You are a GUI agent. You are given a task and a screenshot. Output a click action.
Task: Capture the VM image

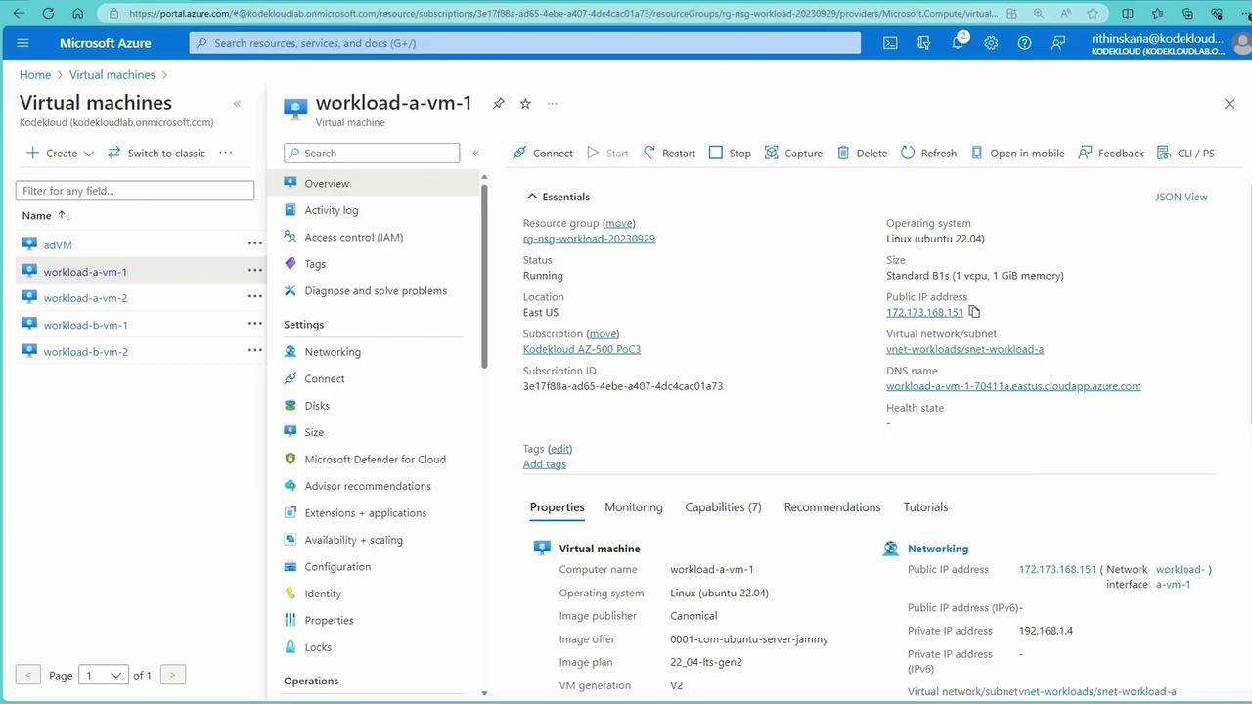pyautogui.click(x=793, y=153)
